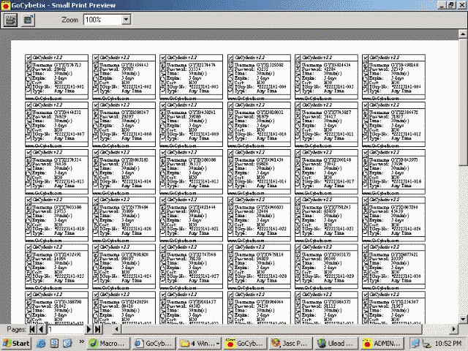Switch to the Ulead ... taskbar window
This screenshot has height=351, width=468.
(x=336, y=344)
